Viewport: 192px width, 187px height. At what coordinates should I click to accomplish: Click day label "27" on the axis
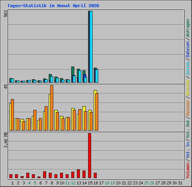pos(157,183)
